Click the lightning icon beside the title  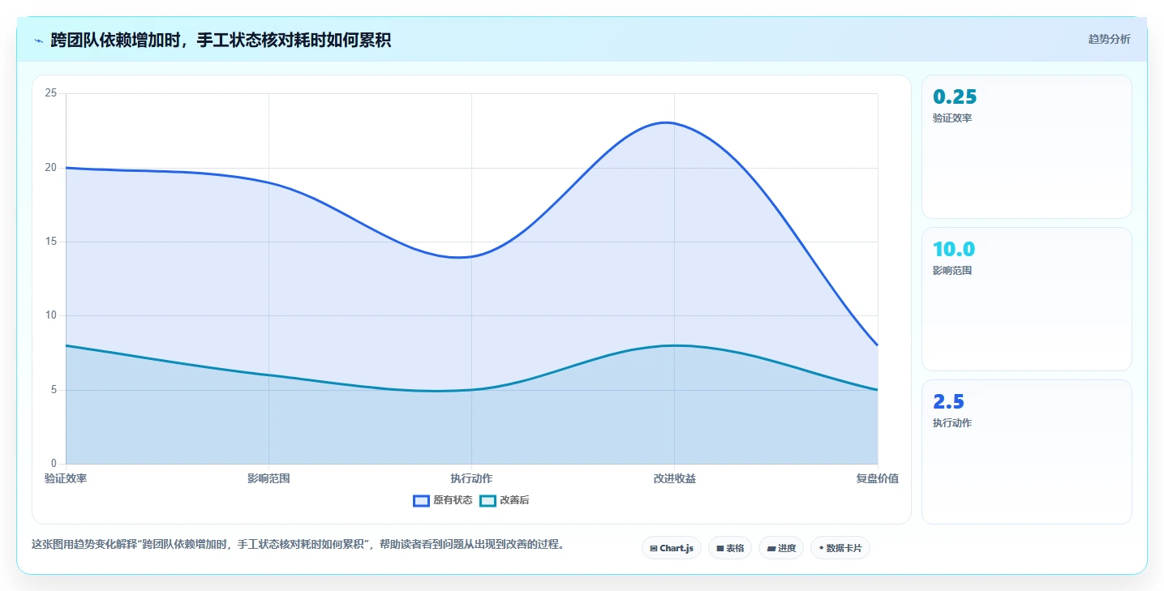coord(38,40)
